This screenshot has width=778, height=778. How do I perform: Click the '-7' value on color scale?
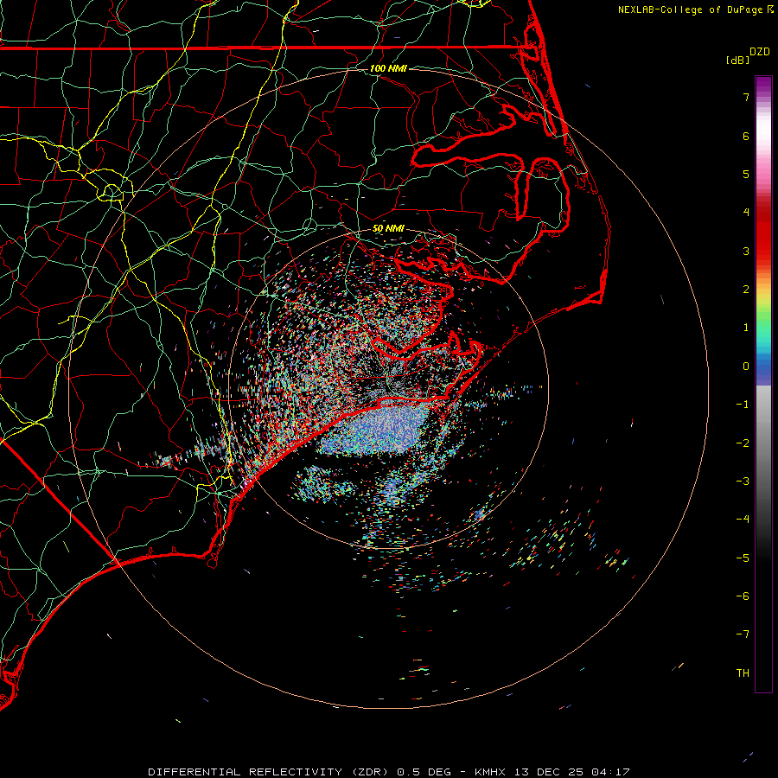click(743, 635)
